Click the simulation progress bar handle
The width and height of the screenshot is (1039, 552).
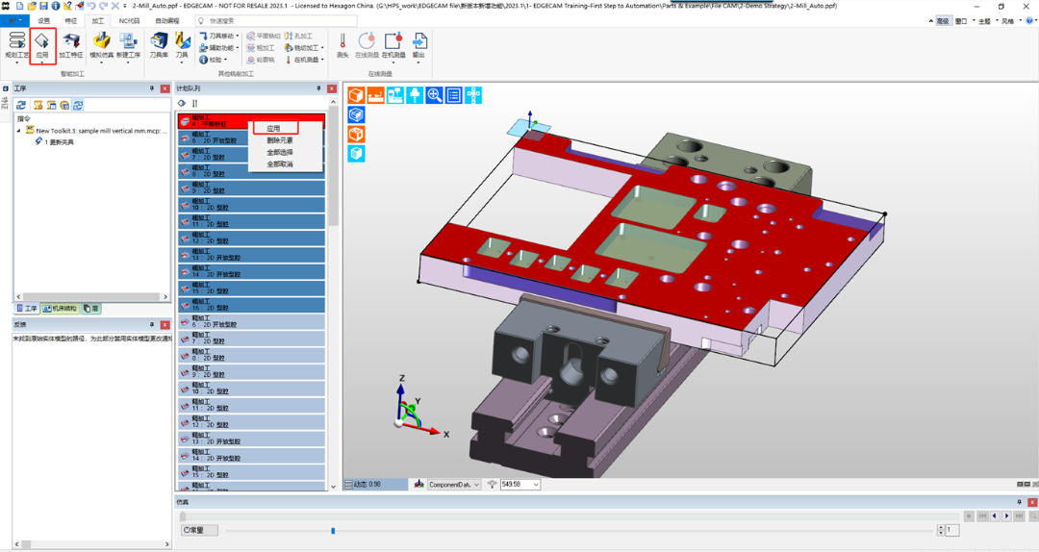(x=183, y=516)
